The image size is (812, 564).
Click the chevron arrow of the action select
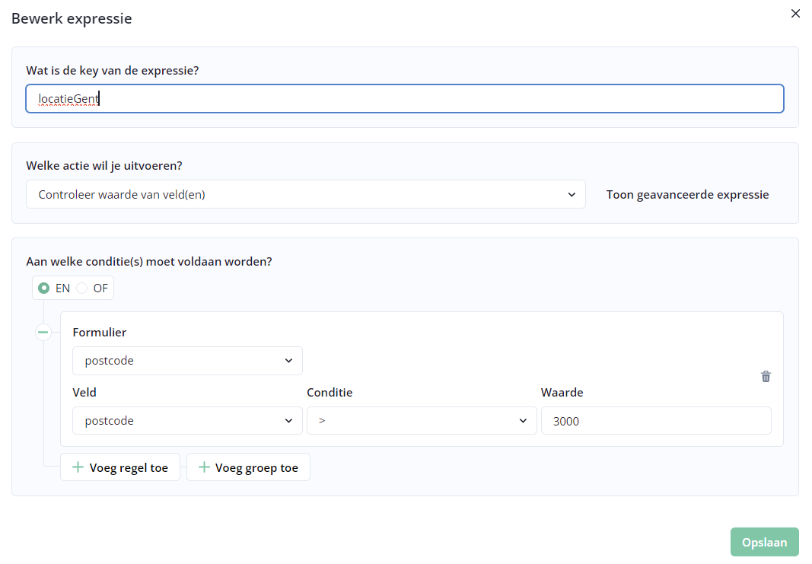click(572, 195)
